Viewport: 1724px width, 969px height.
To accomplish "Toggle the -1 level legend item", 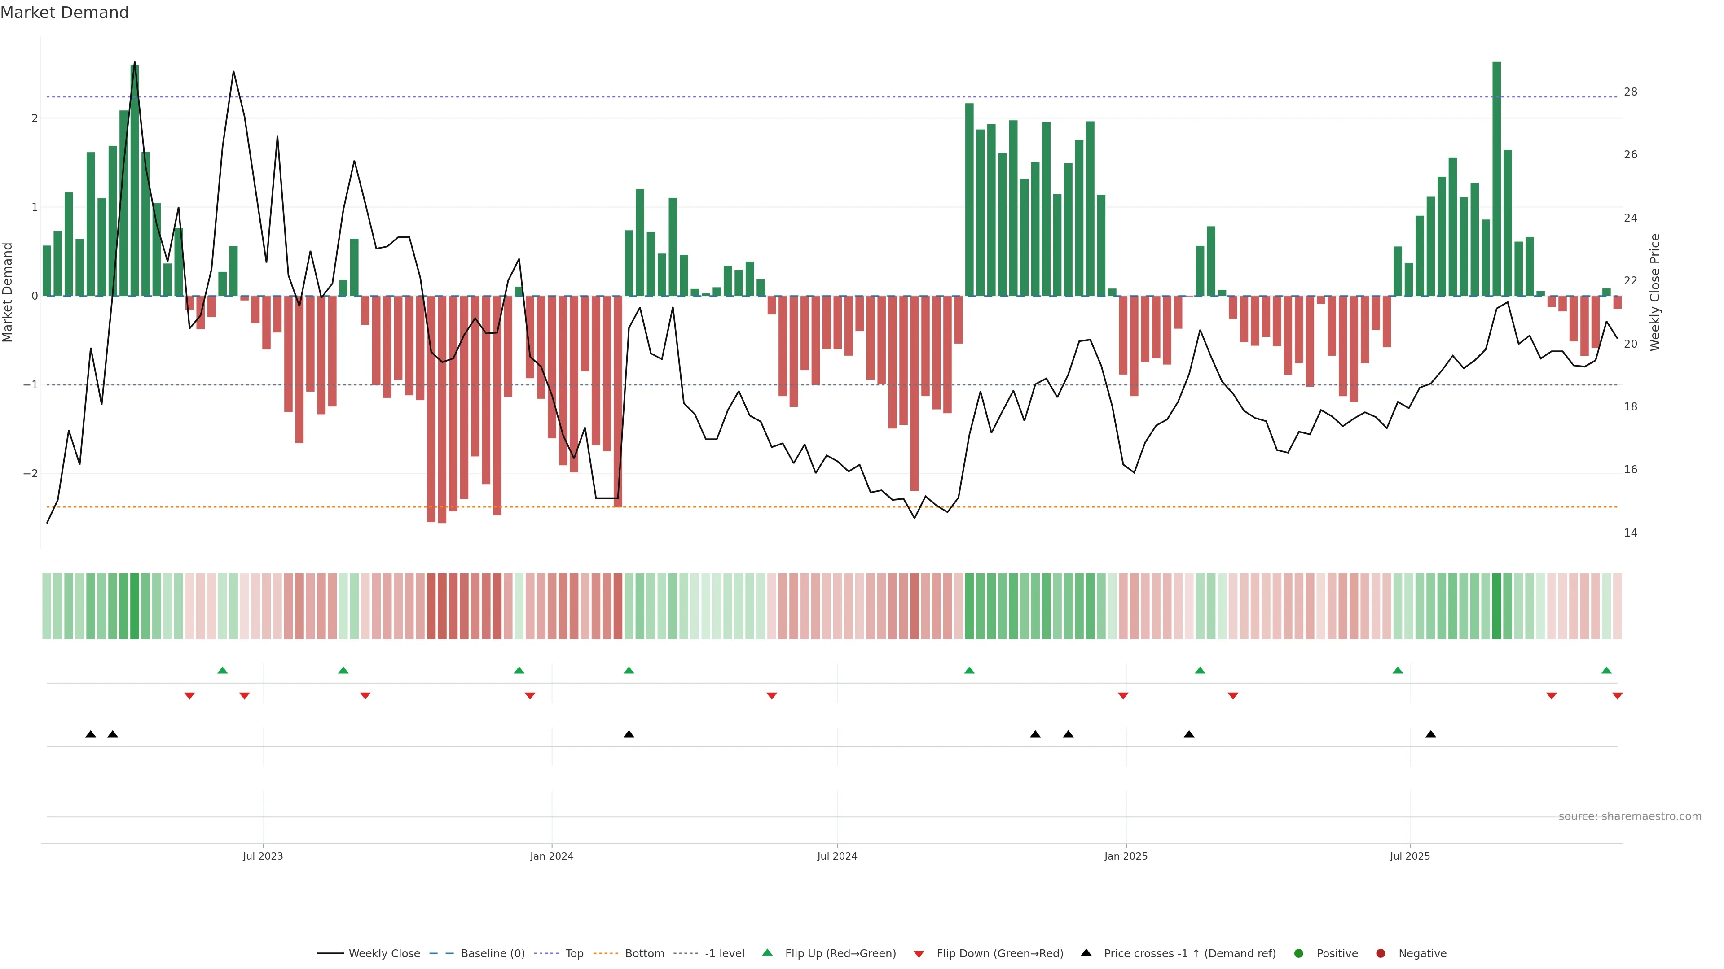I will 724,954.
